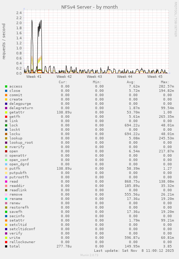
Task: Select the open_dgrd legend label
Action: (x=19, y=164)
